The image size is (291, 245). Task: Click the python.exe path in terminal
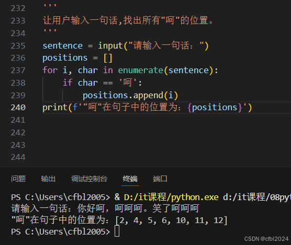[x=171, y=197]
